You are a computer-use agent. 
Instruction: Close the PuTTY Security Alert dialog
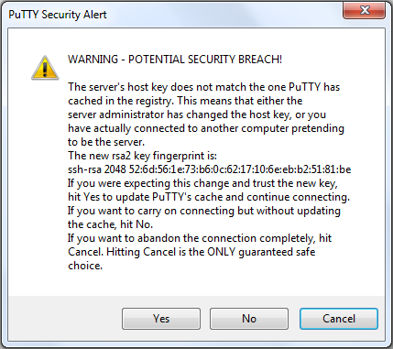(365, 11)
